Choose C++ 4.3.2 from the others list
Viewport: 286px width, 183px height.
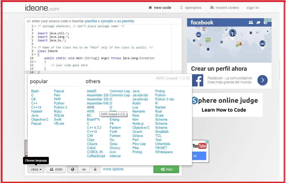pos(94,128)
